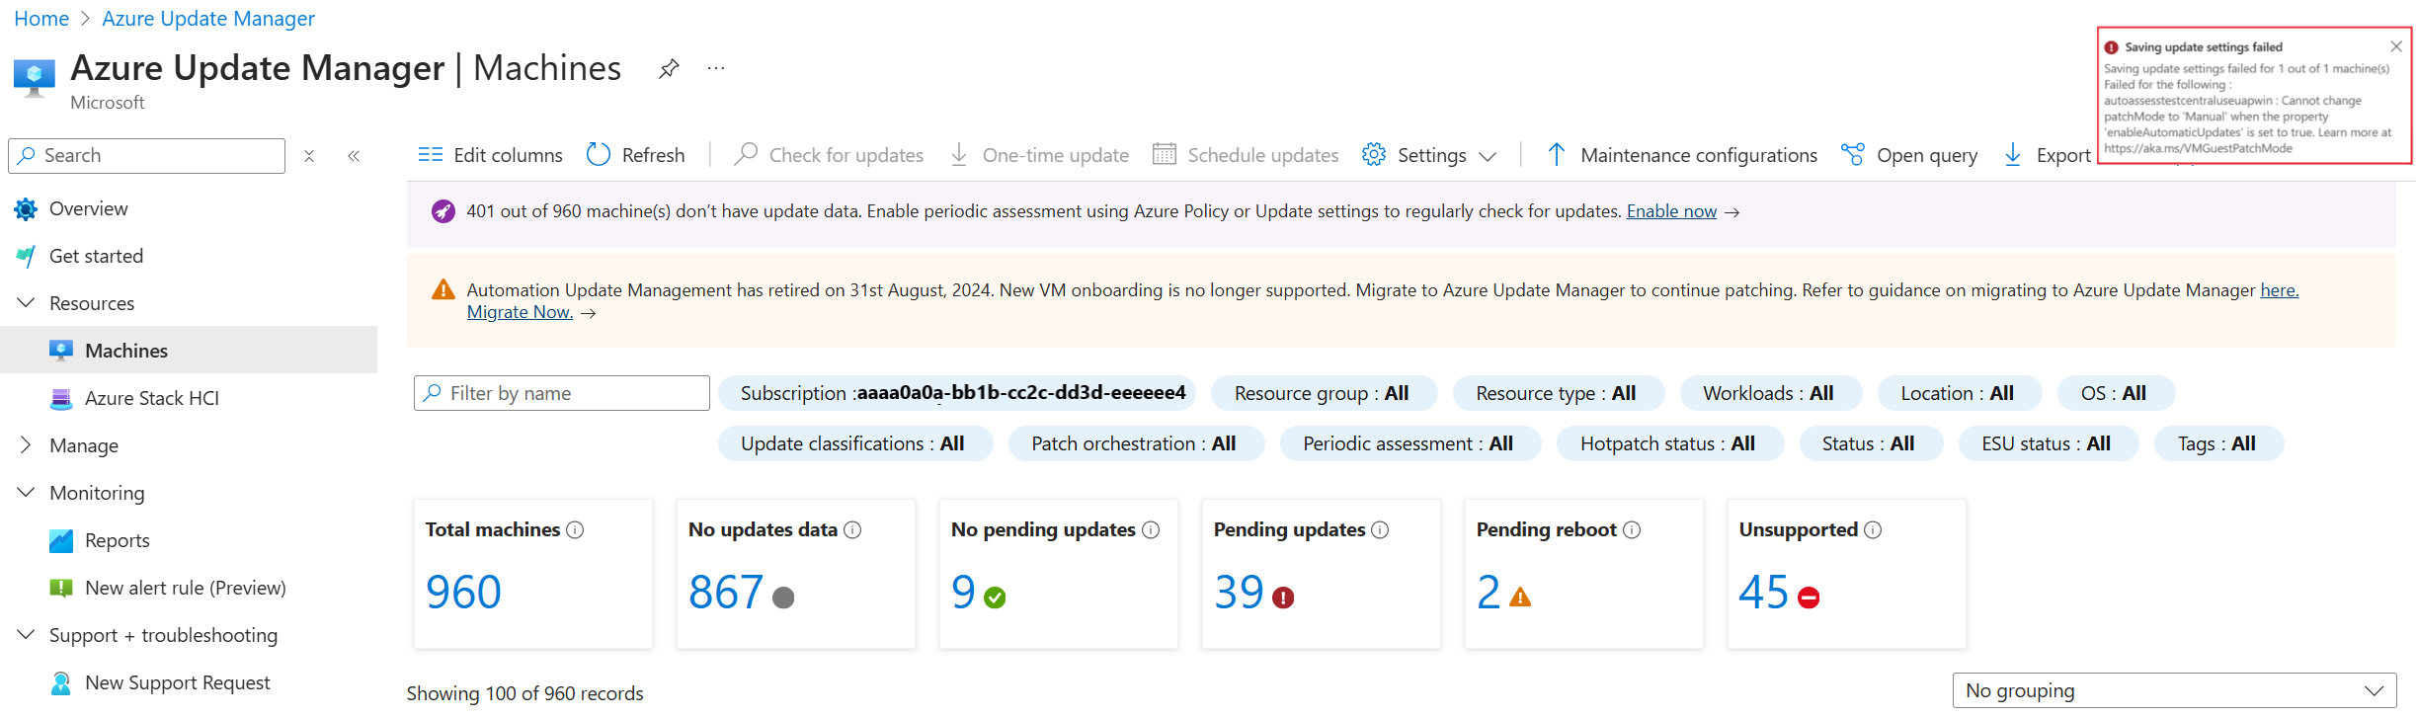The width and height of the screenshot is (2416, 718).
Task: Open Azure Stack HCI in sidebar
Action: [151, 398]
